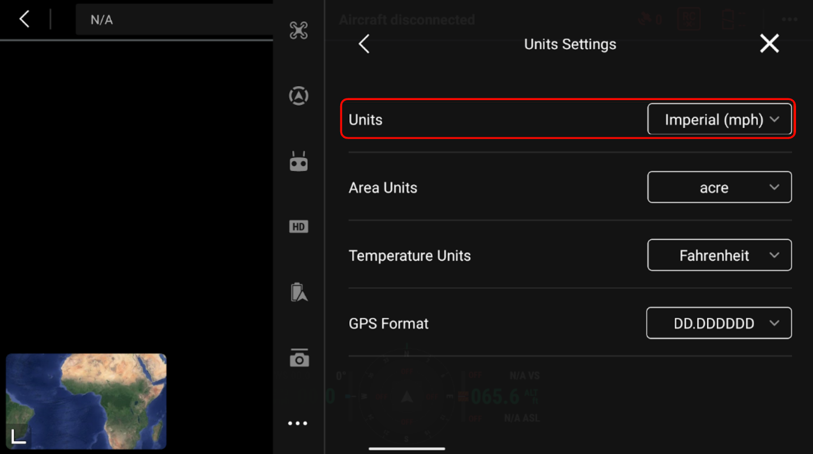Go back from Units Settings
Viewport: 813px width, 454px height.
(364, 44)
